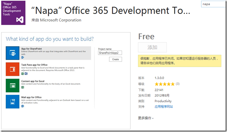This screenshot has height=132, width=227.
Task: Click the 添加 (Add) button
Action: tap(152, 47)
